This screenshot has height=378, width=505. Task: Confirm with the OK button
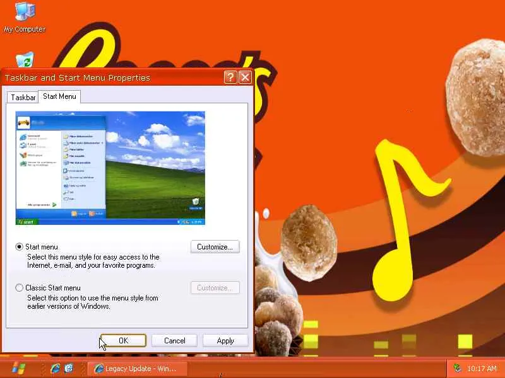click(x=123, y=340)
